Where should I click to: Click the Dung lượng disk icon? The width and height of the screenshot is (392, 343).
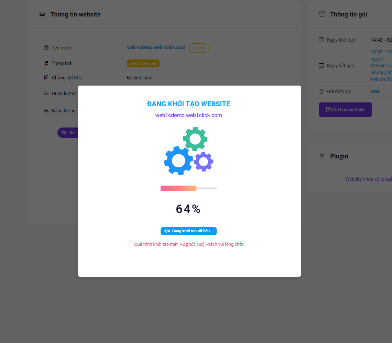[46, 93]
